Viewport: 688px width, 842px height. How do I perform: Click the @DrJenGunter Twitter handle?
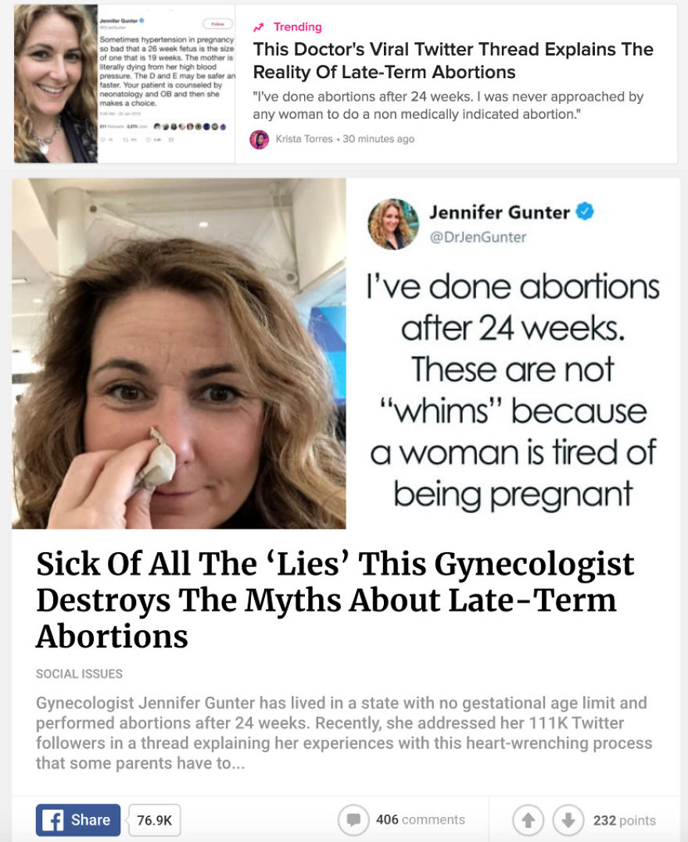tap(478, 237)
